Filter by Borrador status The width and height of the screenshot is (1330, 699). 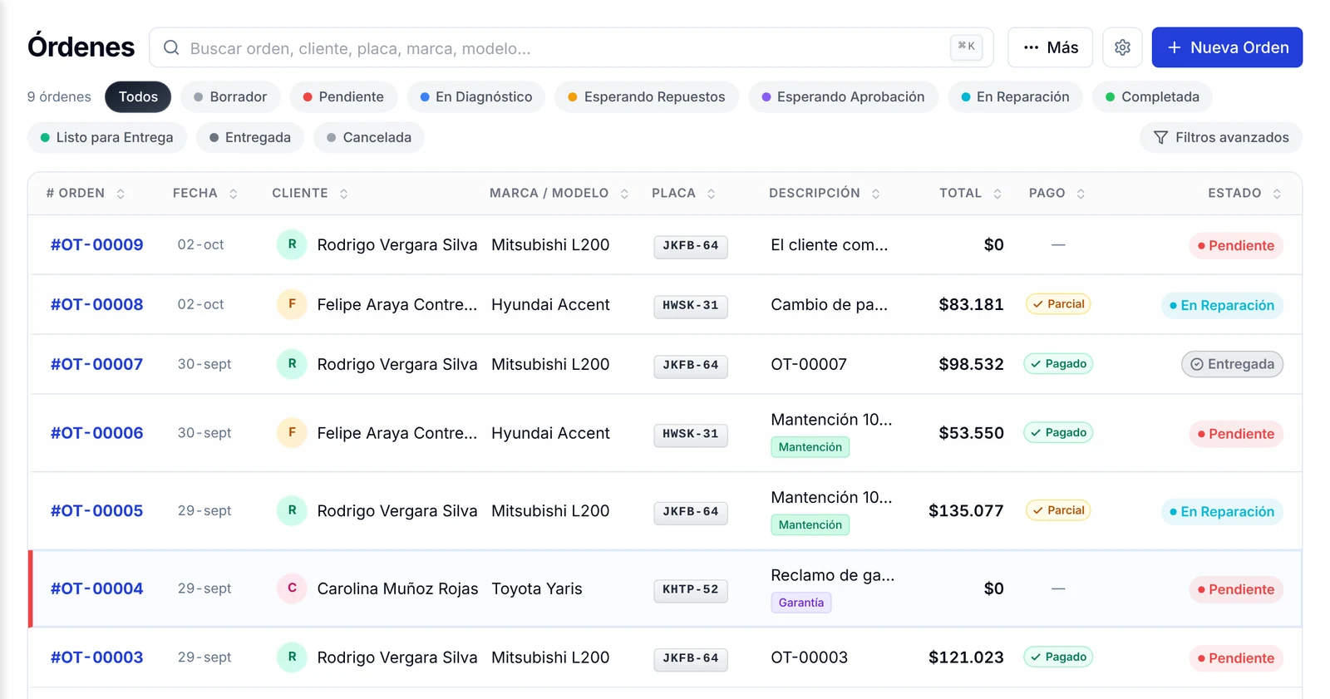pyautogui.click(x=230, y=96)
